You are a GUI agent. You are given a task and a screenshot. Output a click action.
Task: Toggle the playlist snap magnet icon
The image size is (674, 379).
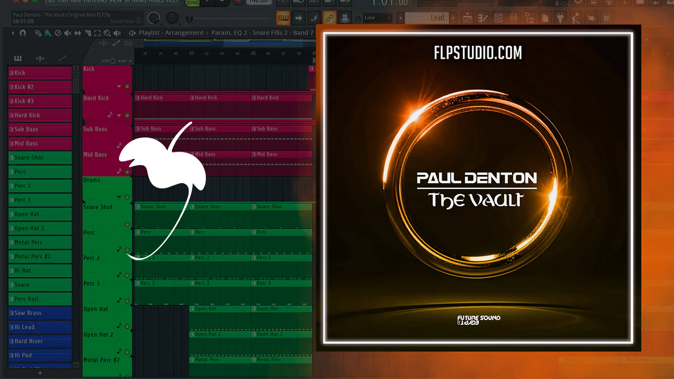point(23,33)
